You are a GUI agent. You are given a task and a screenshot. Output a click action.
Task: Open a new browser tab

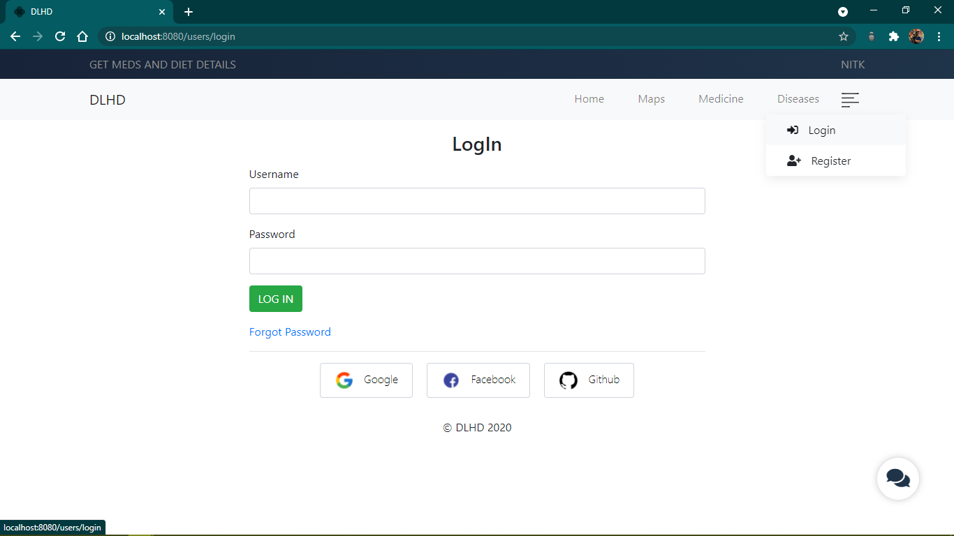tap(189, 12)
